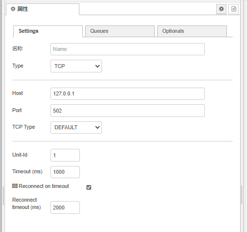
Task: Click the Port field showing 502
Action: (x=127, y=111)
